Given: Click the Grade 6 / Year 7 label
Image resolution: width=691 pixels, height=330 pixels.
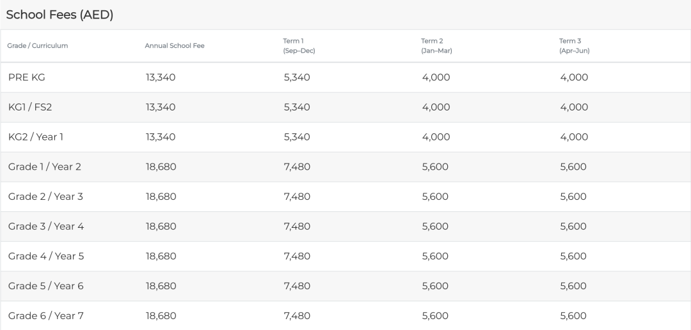Looking at the screenshot, I should 46,316.
